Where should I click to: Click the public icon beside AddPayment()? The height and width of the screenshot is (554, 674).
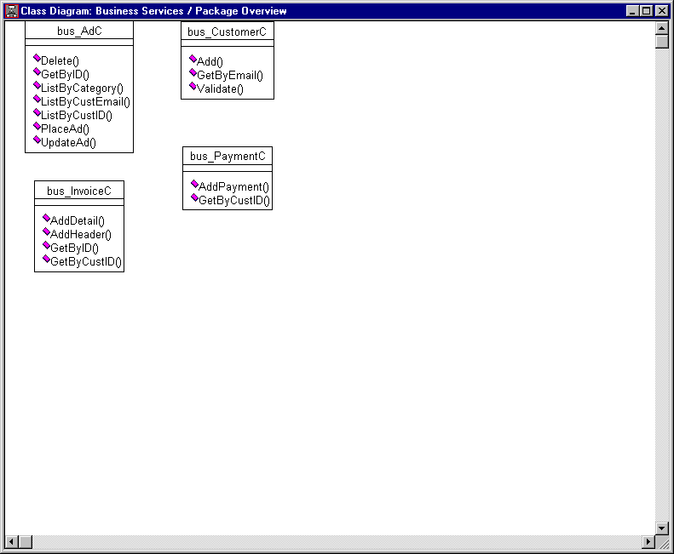(195, 184)
